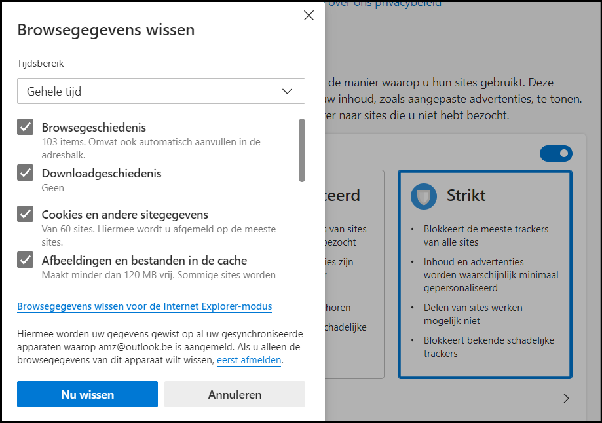Click the Downloadgeschiedenis label text
The width and height of the screenshot is (602, 423).
[x=102, y=174]
